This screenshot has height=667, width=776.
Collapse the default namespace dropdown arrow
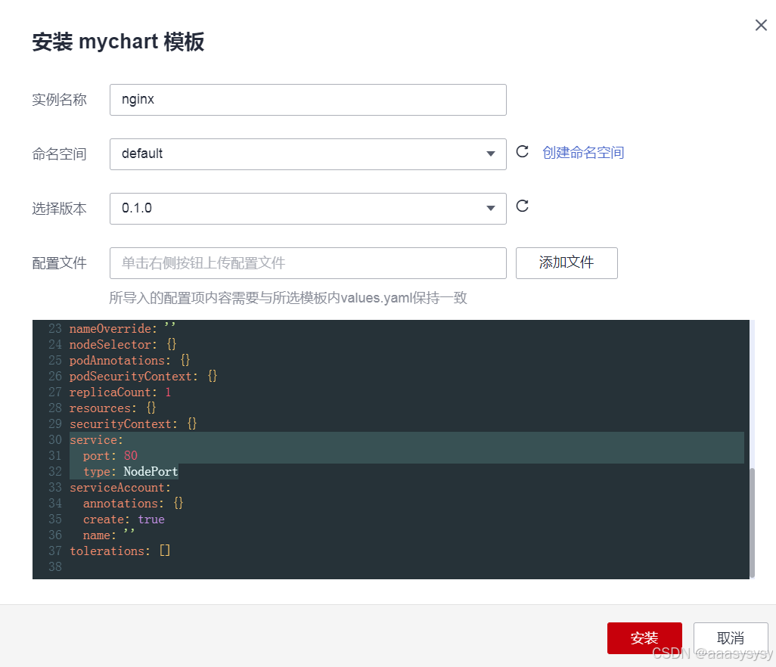[x=490, y=154]
